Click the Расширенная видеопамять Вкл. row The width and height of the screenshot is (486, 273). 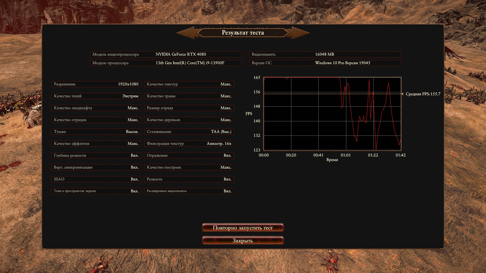189,191
